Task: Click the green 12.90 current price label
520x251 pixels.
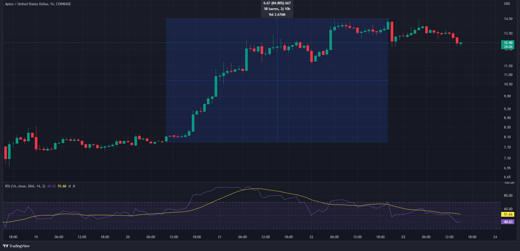Action: click(x=508, y=43)
